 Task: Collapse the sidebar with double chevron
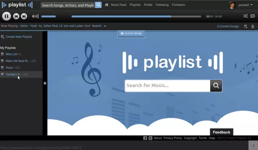(45, 83)
